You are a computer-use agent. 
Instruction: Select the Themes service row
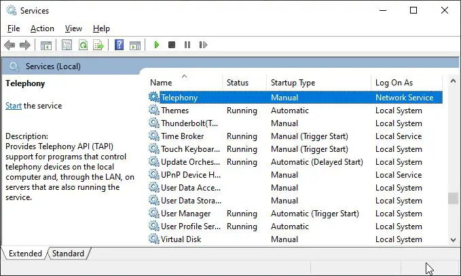pyautogui.click(x=295, y=111)
